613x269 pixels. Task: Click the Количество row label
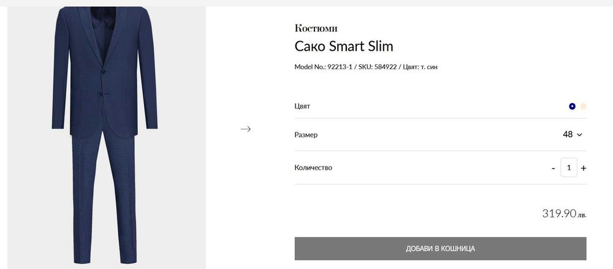[x=313, y=167]
